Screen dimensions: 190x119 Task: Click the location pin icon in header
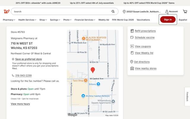pos(124,12)
